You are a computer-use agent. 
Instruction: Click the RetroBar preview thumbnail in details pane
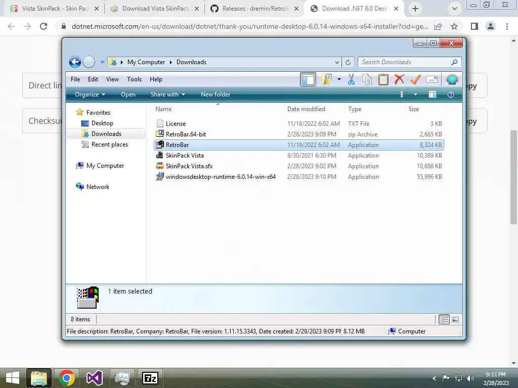tap(88, 298)
